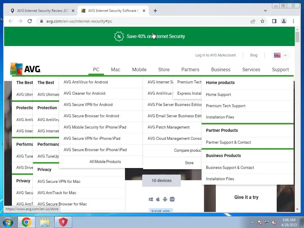304x228 pixels.
Task: Click the padlock site info icon
Action: pyautogui.click(x=41, y=21)
